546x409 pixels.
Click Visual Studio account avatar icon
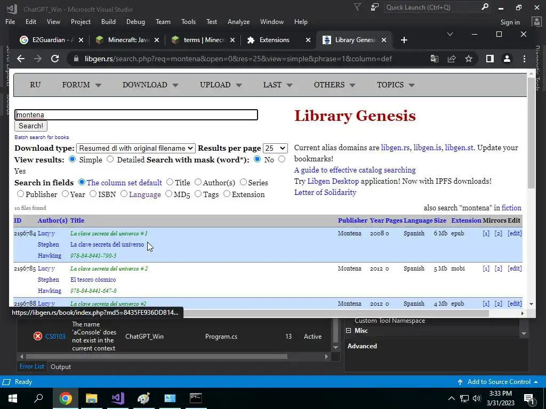[x=536, y=22]
